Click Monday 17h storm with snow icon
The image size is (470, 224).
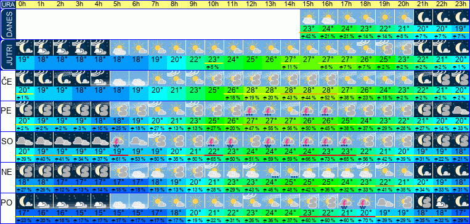347,201
